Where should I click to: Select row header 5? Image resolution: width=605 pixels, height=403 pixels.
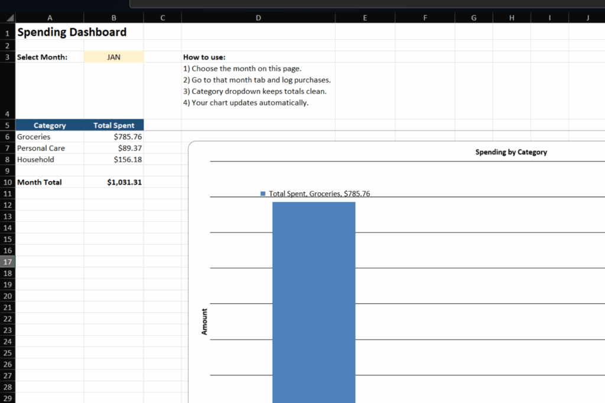(x=7, y=125)
